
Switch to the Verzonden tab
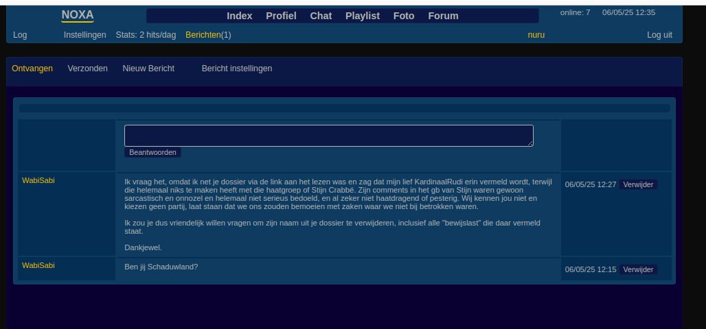pyautogui.click(x=87, y=69)
